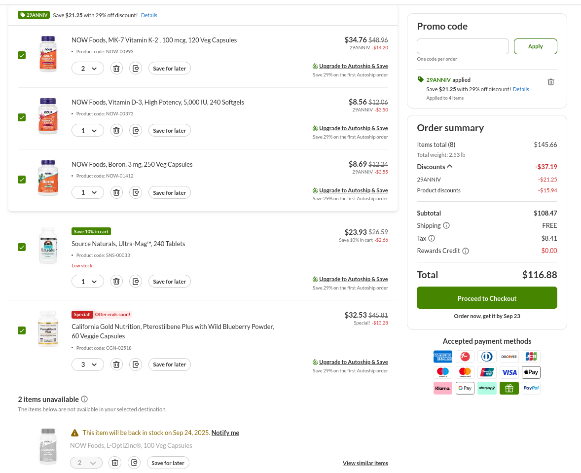The image size is (581, 473).
Task: Change quantity dropdown for Pterostilbene Plus
Action: [x=88, y=364]
